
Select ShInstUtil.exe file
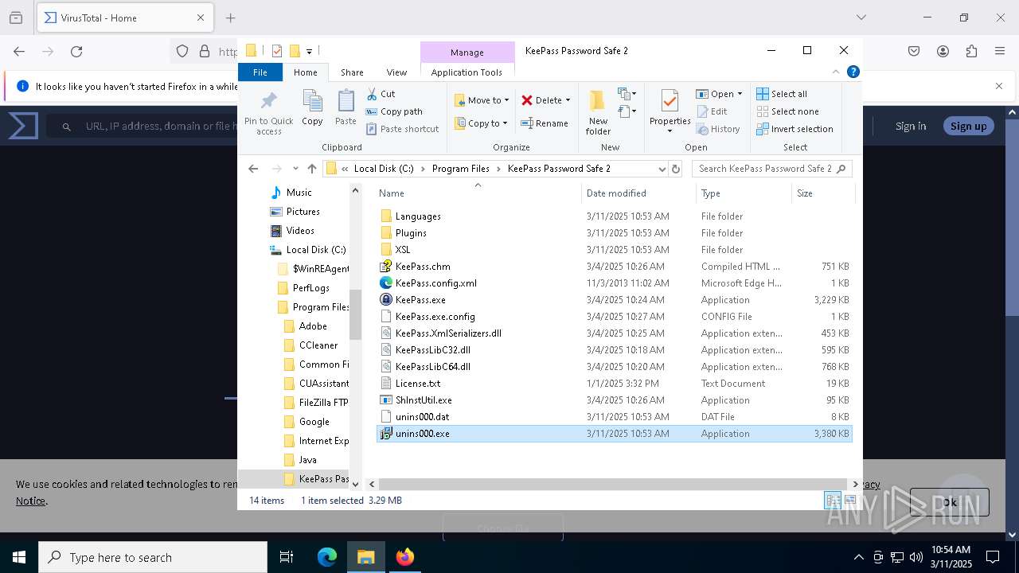point(424,400)
